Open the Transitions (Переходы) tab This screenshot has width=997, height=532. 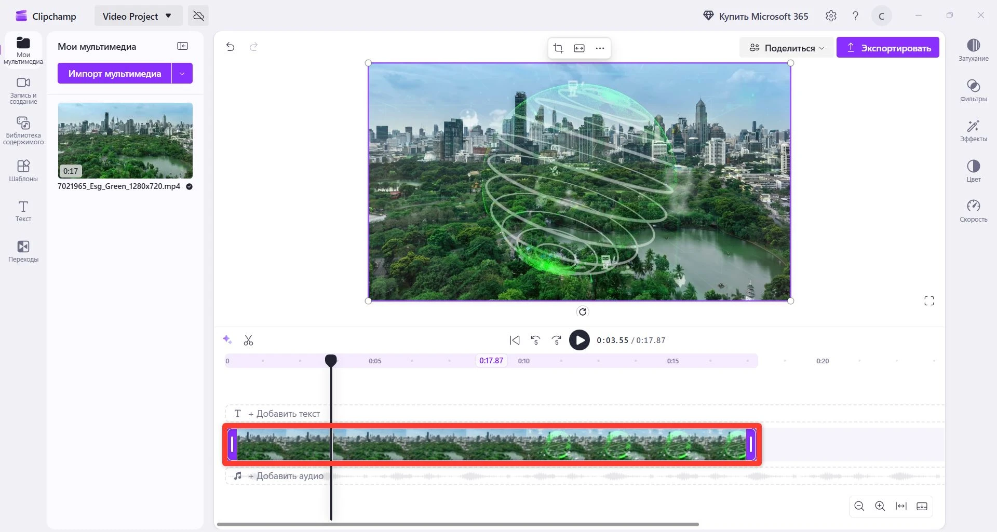pos(23,251)
